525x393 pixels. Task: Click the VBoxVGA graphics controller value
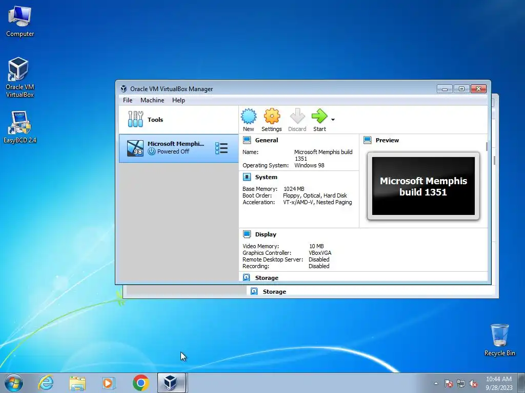point(320,253)
